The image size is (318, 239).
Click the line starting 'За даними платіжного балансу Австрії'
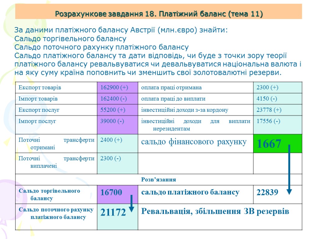(x=121, y=30)
